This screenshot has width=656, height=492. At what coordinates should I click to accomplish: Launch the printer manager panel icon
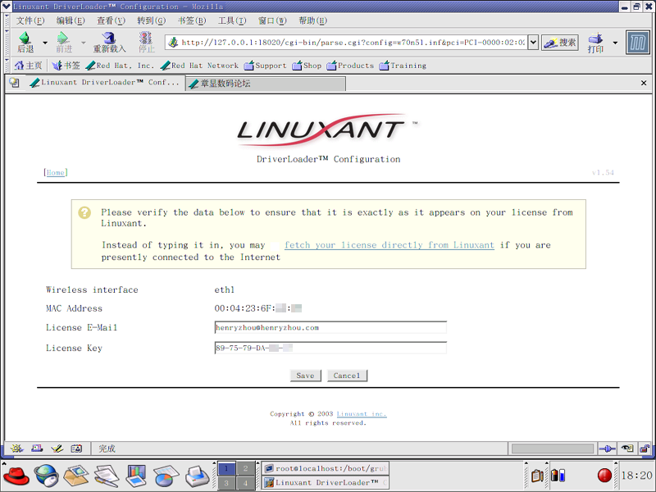(197, 476)
